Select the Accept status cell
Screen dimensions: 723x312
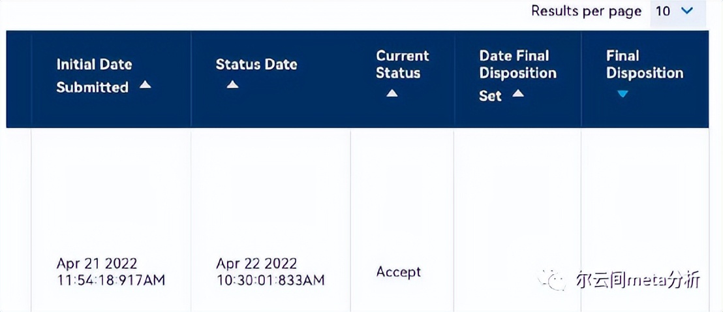[x=398, y=272]
